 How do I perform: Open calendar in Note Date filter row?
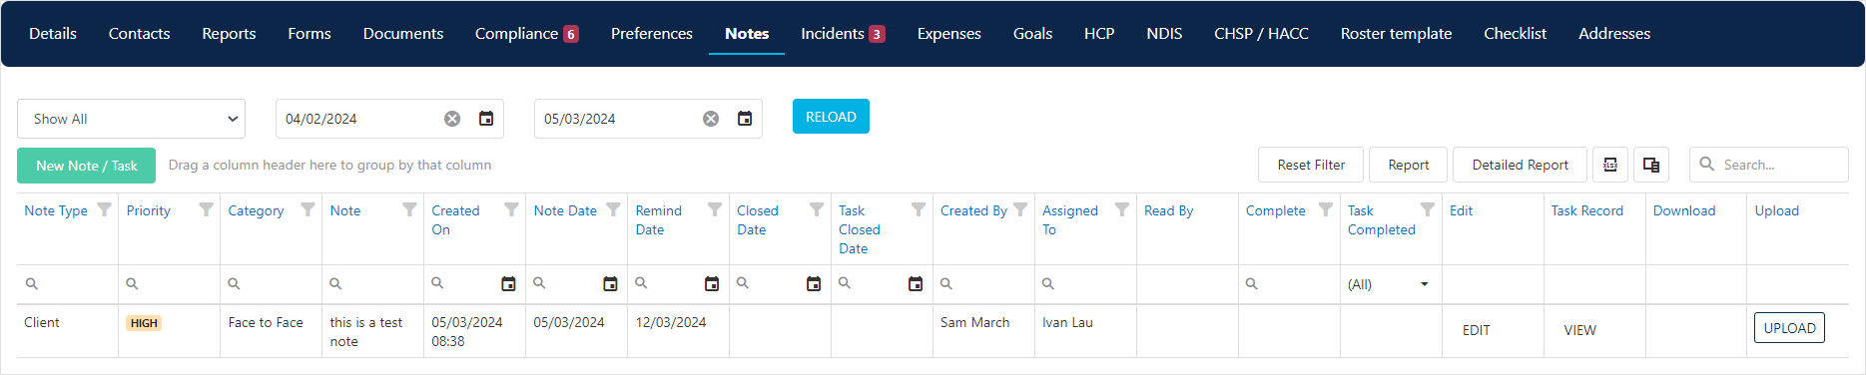[x=610, y=284]
